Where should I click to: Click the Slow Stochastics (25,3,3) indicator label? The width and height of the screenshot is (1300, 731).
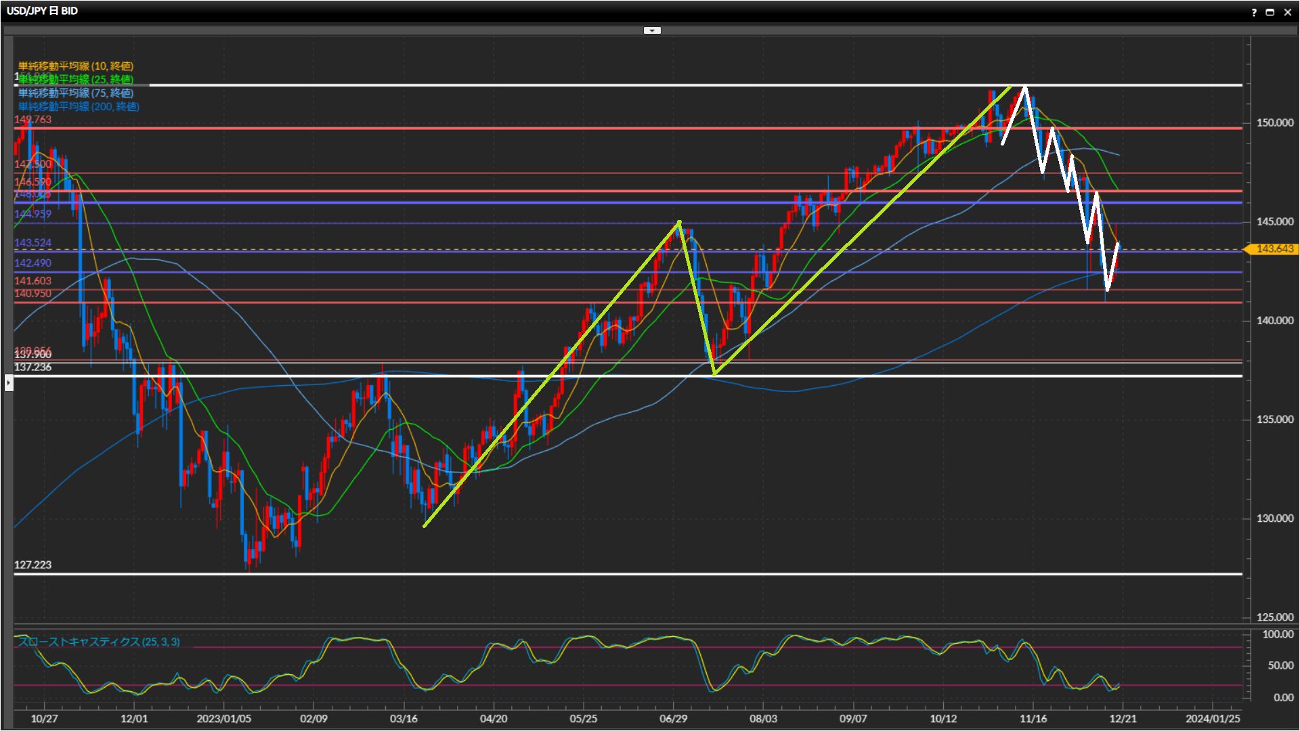point(99,642)
